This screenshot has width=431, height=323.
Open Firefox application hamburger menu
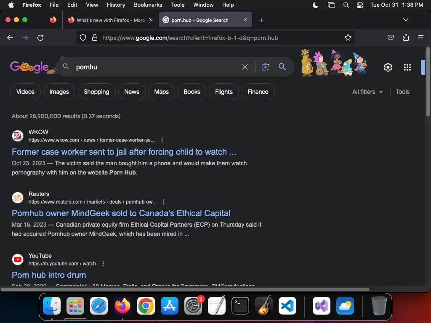421,37
